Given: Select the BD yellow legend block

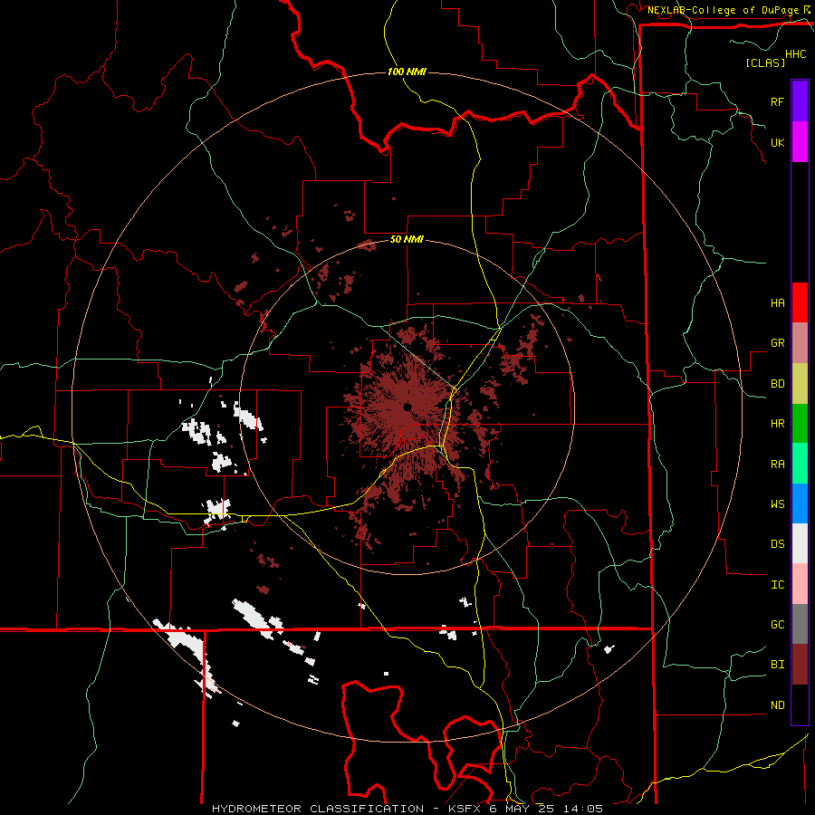Looking at the screenshot, I should 800,384.
